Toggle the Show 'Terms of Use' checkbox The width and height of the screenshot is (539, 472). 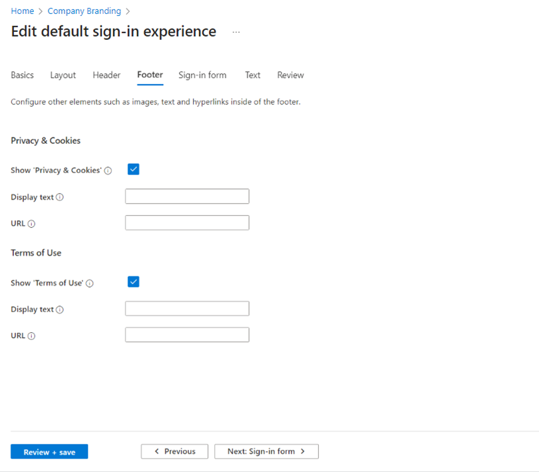tap(133, 282)
